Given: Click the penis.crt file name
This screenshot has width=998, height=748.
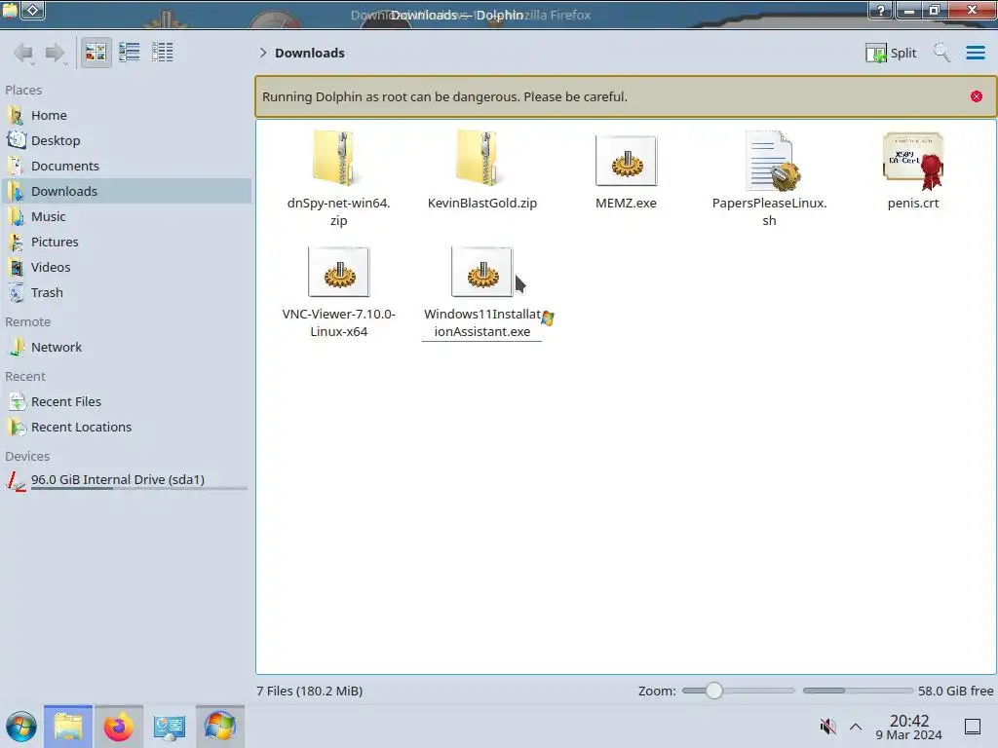Looking at the screenshot, I should pos(912,203).
